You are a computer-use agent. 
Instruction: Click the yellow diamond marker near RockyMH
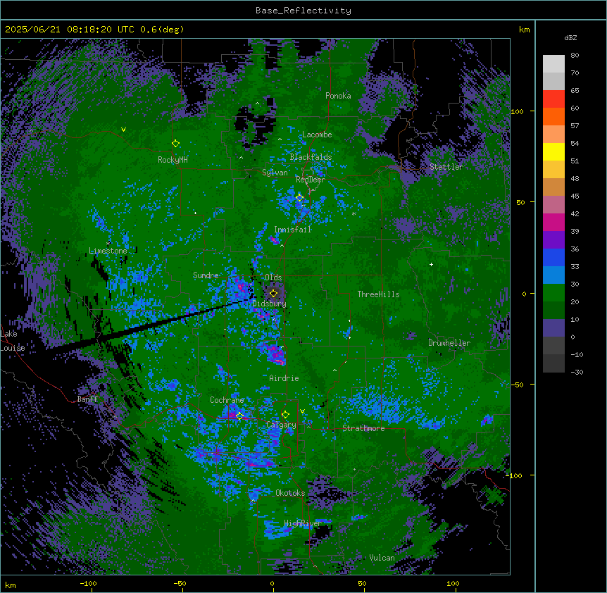pos(175,144)
